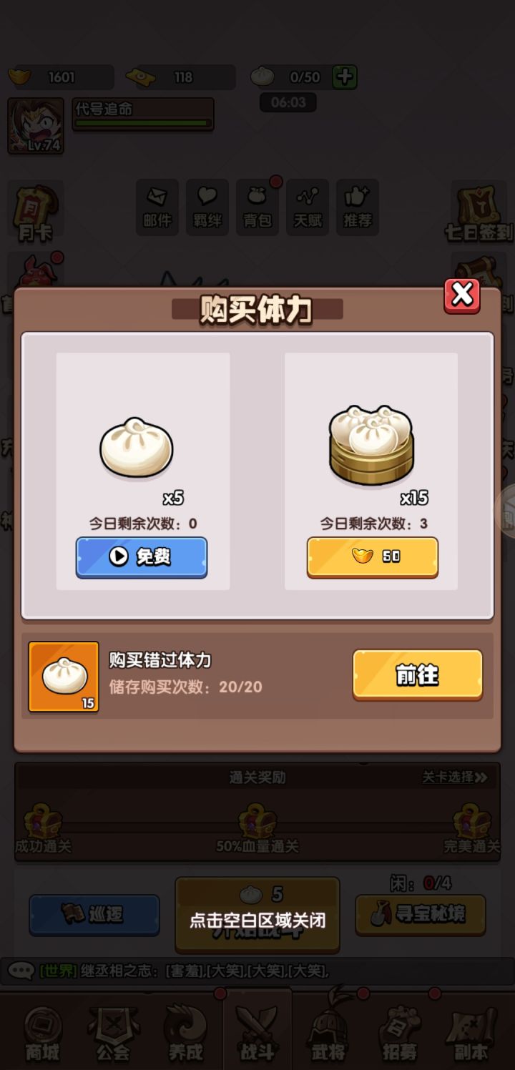
Task: Buy 15 stamina for 50 gold ingots
Action: [x=373, y=557]
